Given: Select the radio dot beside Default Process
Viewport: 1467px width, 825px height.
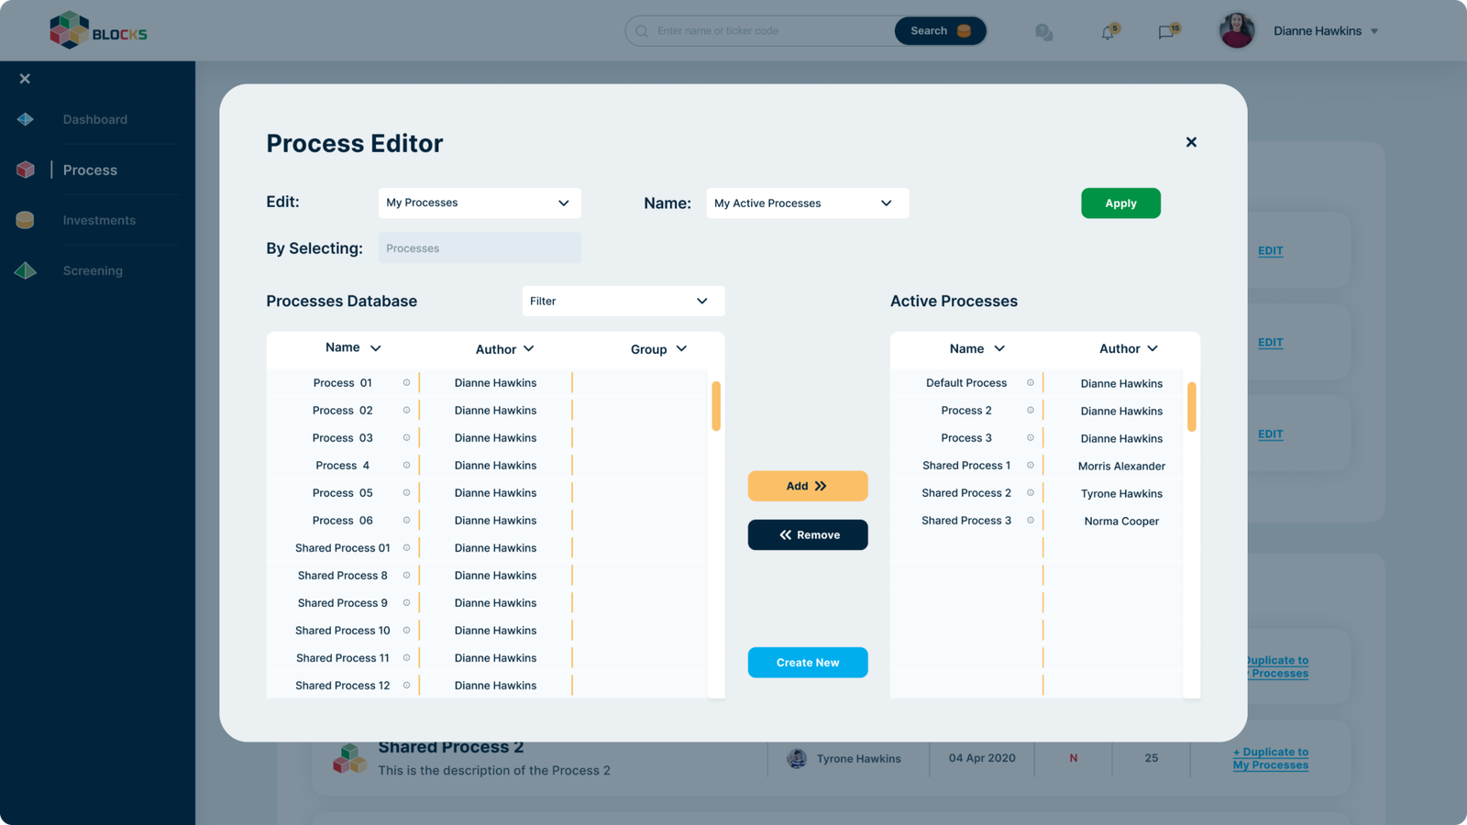Looking at the screenshot, I should 1030,383.
